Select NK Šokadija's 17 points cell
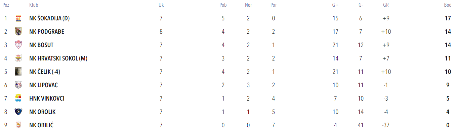 coord(448,18)
